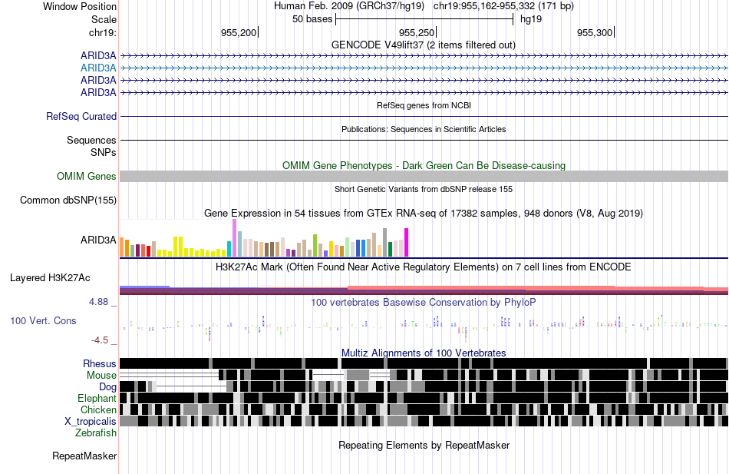Select the Elephant alignment row label

(x=97, y=399)
